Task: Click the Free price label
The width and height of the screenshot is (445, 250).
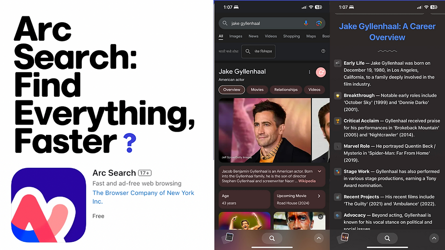Action: point(98,216)
